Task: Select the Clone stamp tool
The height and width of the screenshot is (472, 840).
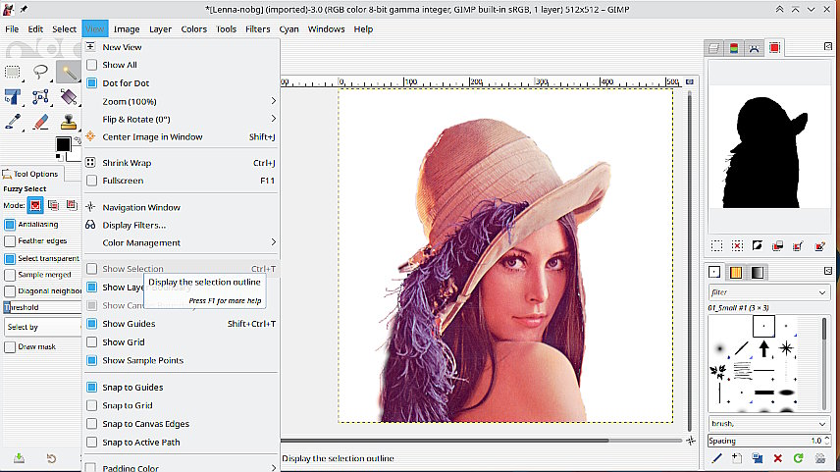Action: pyautogui.click(x=68, y=123)
